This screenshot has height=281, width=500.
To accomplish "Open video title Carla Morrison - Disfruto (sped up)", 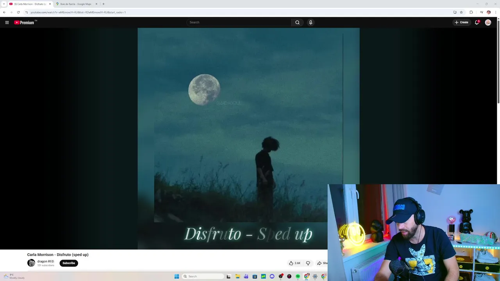I will click(x=58, y=254).
